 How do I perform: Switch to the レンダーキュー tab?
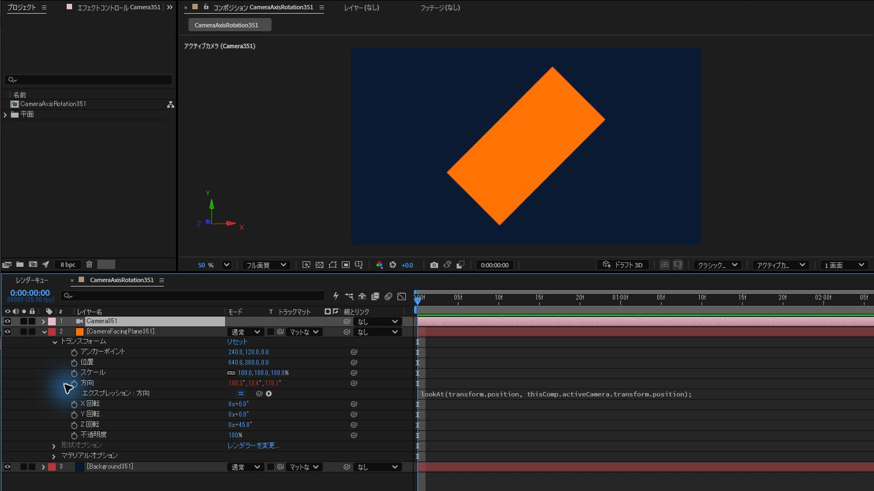32,280
